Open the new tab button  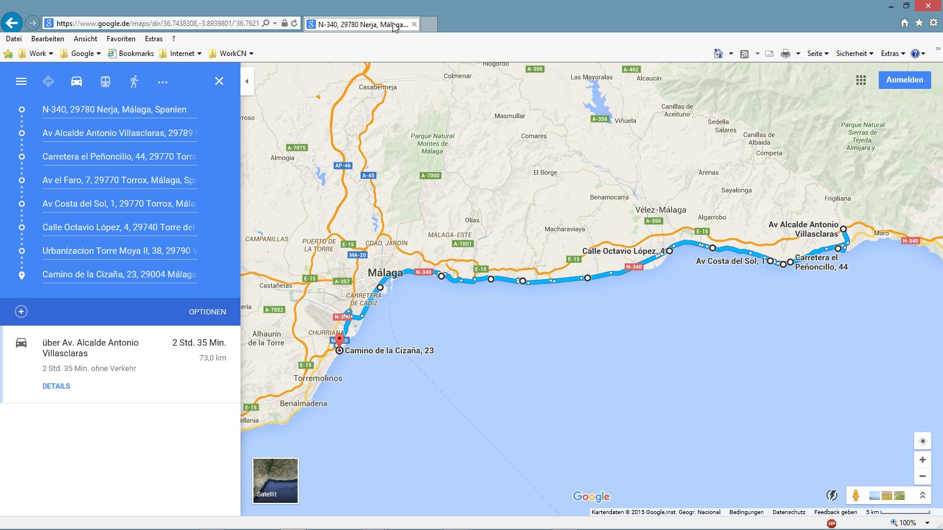[429, 24]
